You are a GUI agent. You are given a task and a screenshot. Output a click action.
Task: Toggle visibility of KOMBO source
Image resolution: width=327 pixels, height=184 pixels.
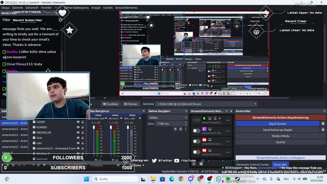[x=78, y=127]
